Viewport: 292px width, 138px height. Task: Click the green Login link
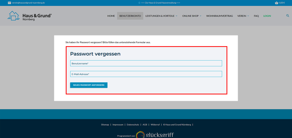pos(267,16)
